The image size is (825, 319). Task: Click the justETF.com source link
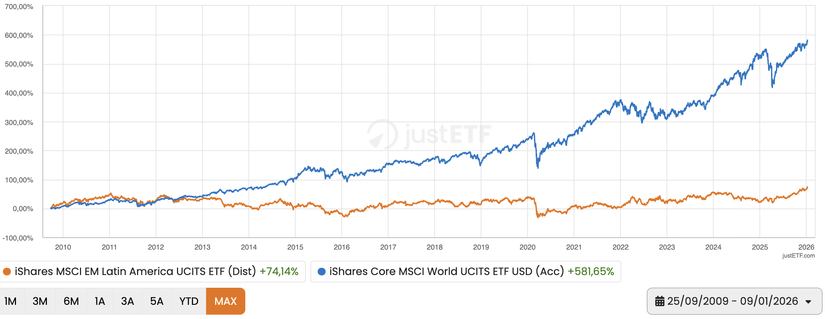(x=798, y=255)
